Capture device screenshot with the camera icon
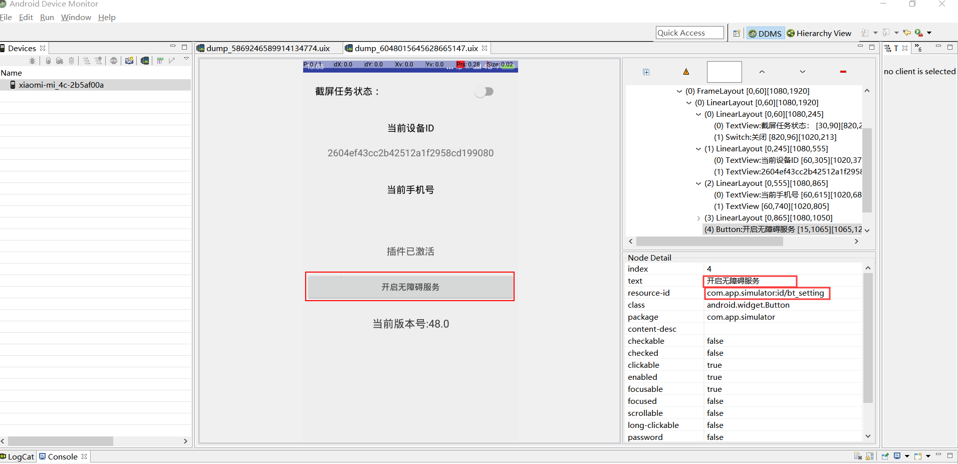This screenshot has width=958, height=464. 129,61
